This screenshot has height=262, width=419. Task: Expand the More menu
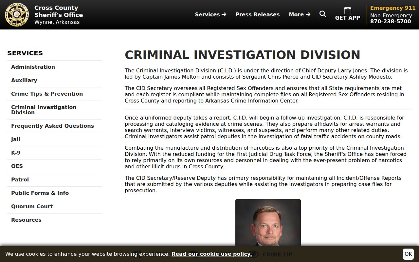coord(300,14)
